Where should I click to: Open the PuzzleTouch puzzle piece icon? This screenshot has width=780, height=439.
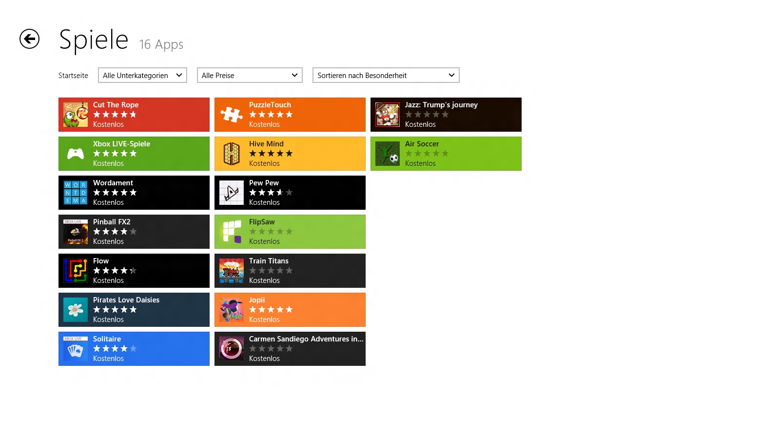click(232, 115)
